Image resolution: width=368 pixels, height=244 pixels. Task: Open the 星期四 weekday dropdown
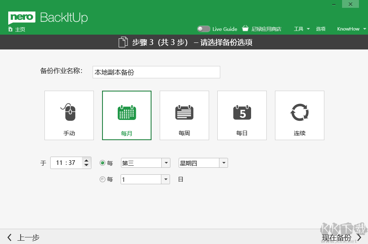pyautogui.click(x=203, y=163)
